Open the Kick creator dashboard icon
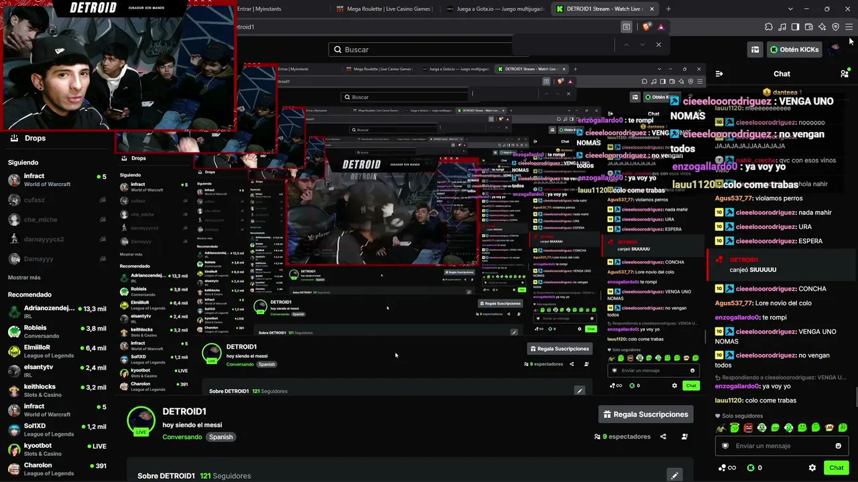The image size is (858, 482). tap(755, 49)
